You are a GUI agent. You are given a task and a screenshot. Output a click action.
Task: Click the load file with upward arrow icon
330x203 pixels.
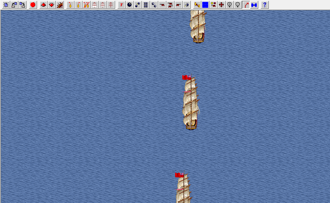(x=14, y=5)
